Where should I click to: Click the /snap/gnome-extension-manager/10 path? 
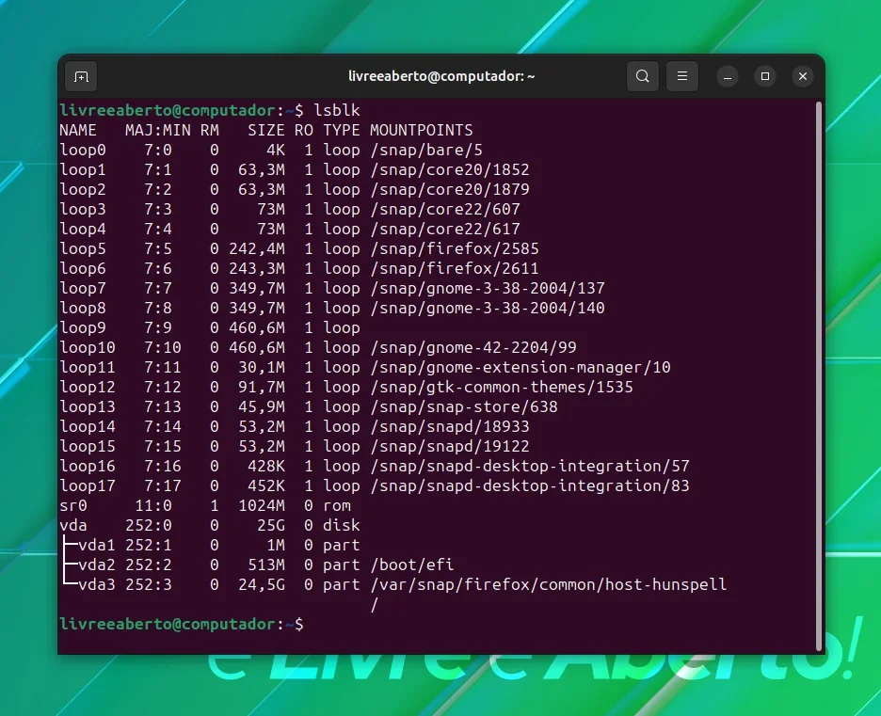tap(521, 367)
